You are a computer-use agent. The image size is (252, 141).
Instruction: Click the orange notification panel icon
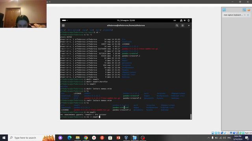(249, 10)
